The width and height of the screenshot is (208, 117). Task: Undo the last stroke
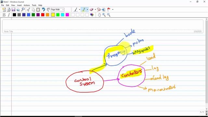coord(44,9)
